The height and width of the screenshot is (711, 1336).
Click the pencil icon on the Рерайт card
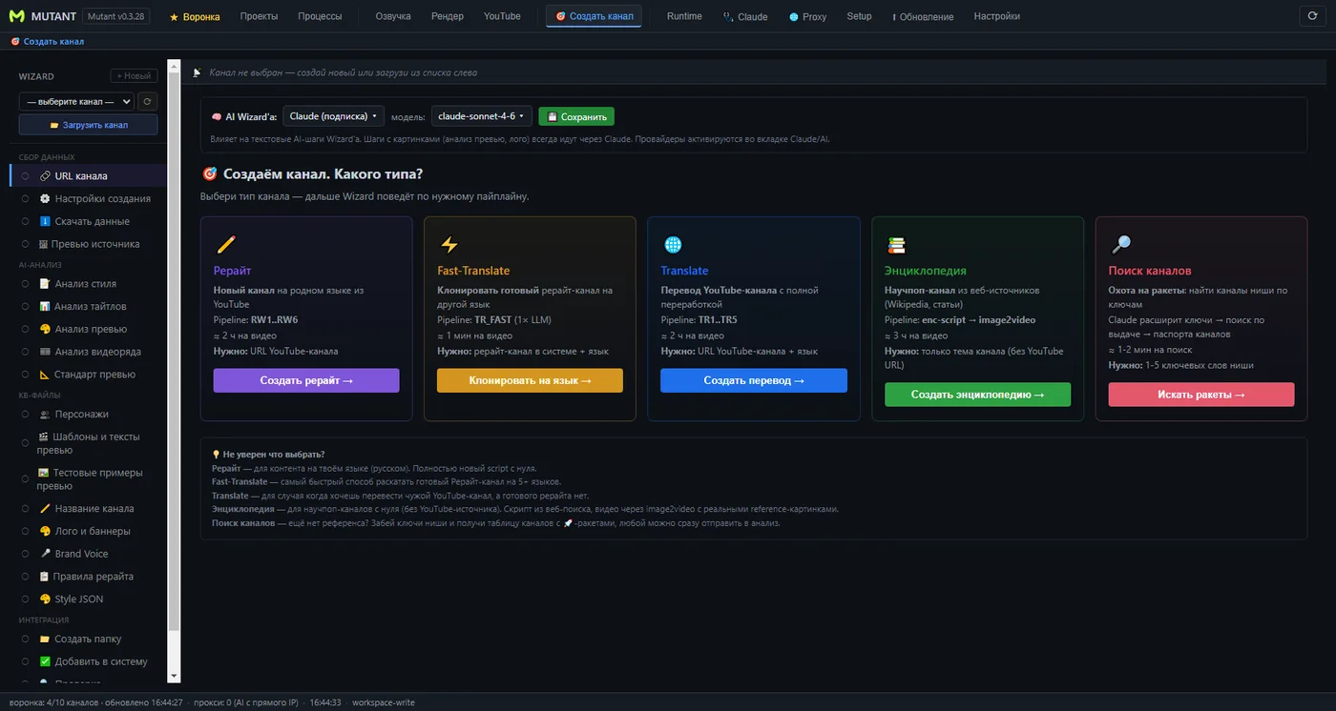pyautogui.click(x=226, y=244)
